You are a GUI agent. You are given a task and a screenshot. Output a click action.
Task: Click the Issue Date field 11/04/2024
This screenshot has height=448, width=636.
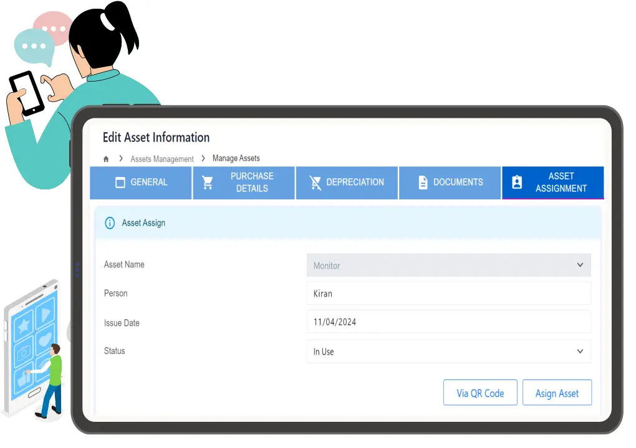click(x=448, y=322)
